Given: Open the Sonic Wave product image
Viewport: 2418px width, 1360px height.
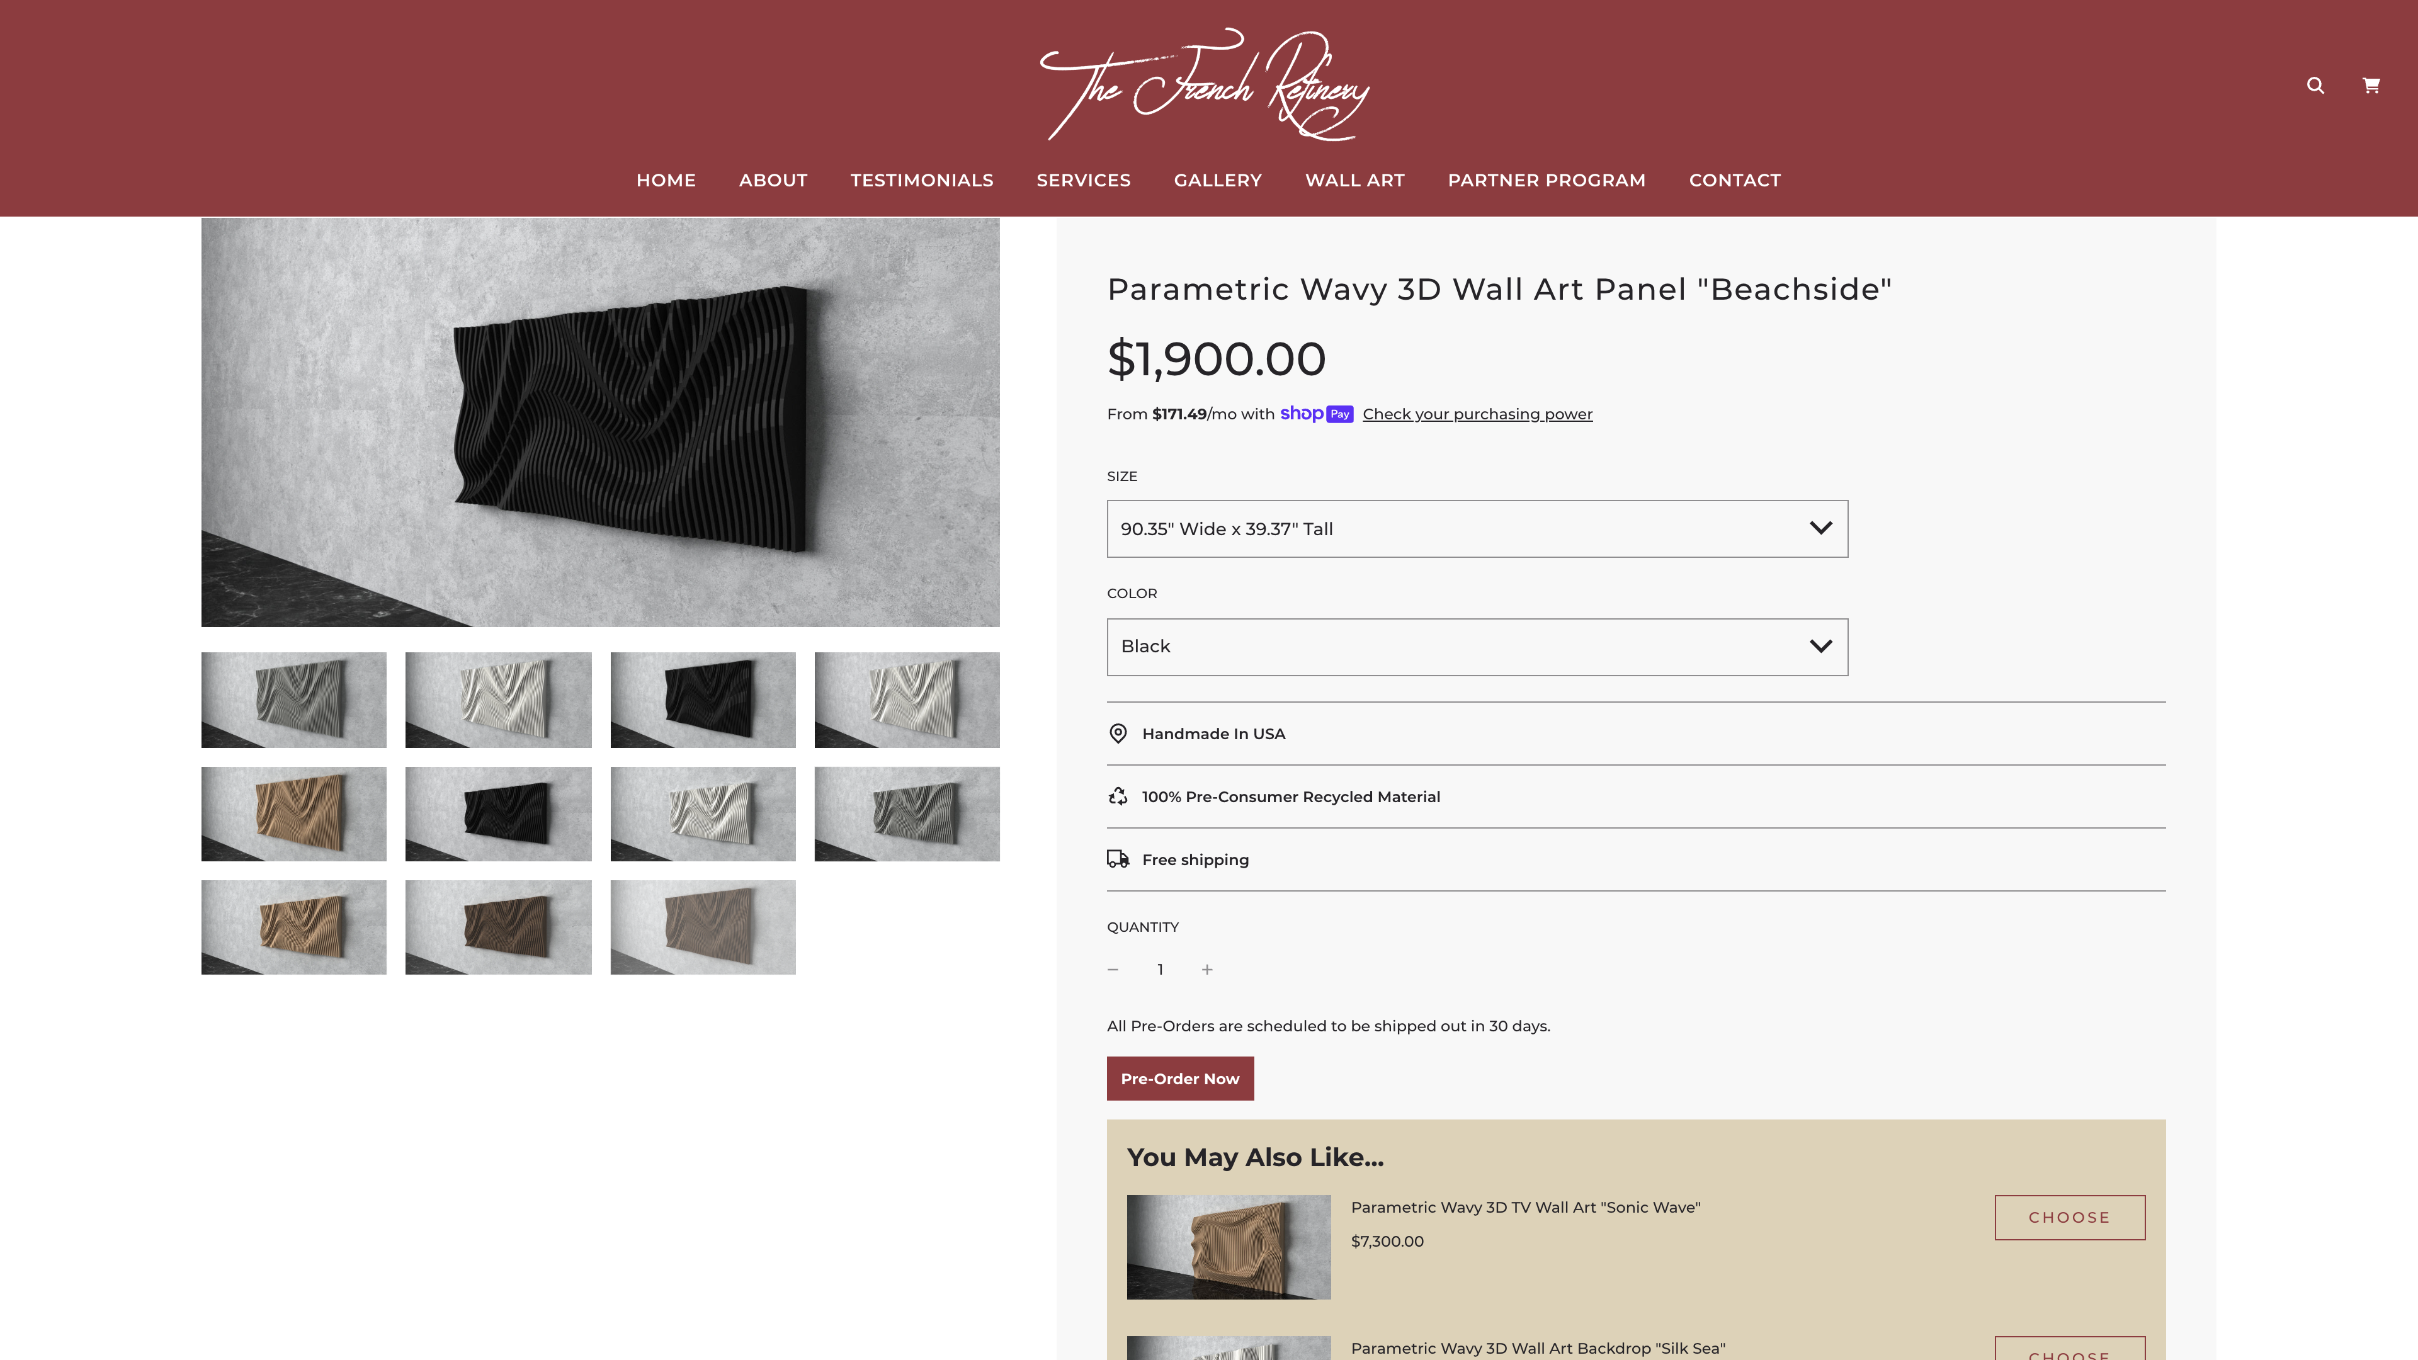Looking at the screenshot, I should pos(1229,1247).
